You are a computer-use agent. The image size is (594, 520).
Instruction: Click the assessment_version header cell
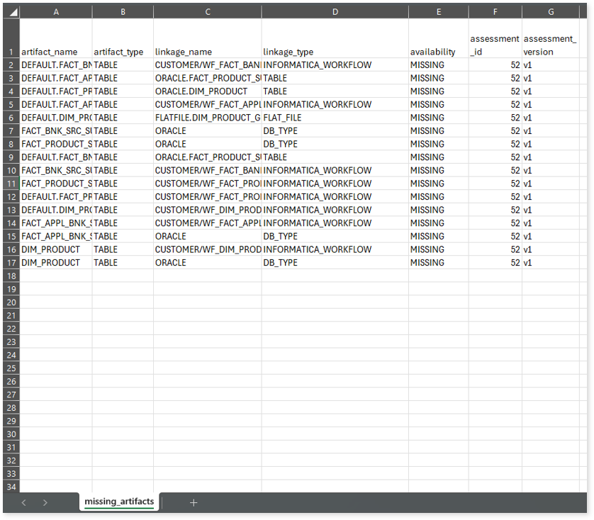pyautogui.click(x=550, y=45)
